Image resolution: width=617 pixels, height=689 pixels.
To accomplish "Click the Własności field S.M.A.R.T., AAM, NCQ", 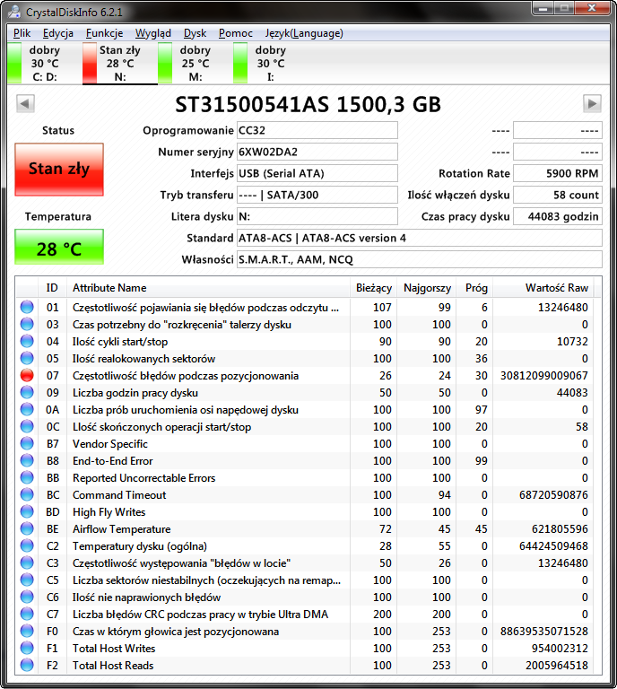I will 420,259.
